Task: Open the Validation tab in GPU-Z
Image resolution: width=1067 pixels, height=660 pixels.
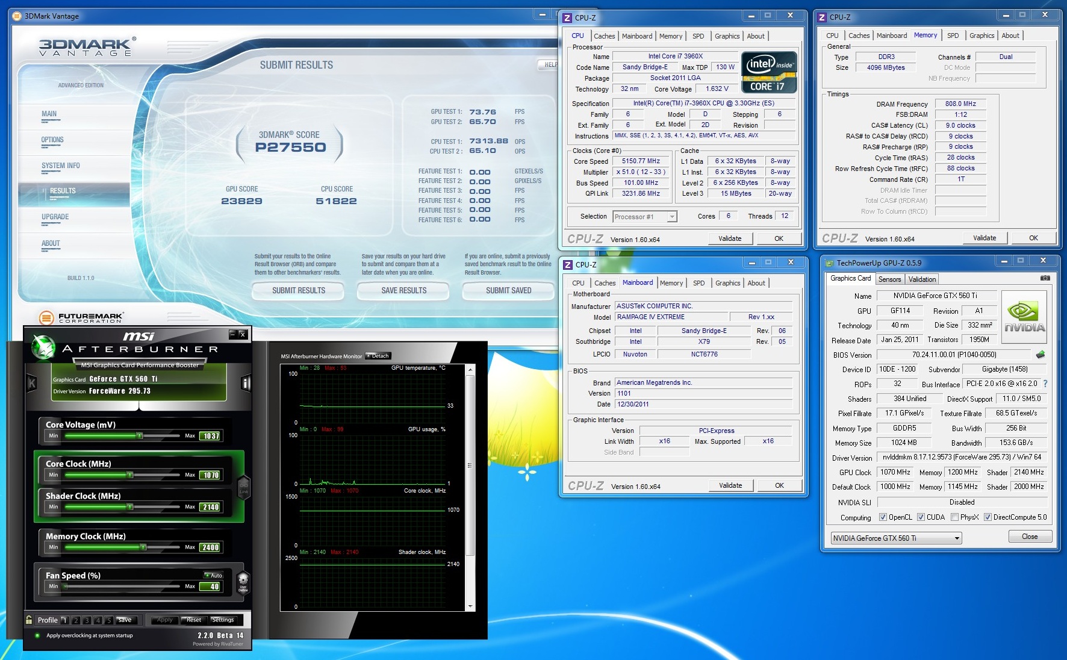Action: (x=922, y=279)
